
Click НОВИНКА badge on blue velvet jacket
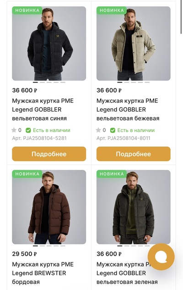pyautogui.click(x=27, y=11)
